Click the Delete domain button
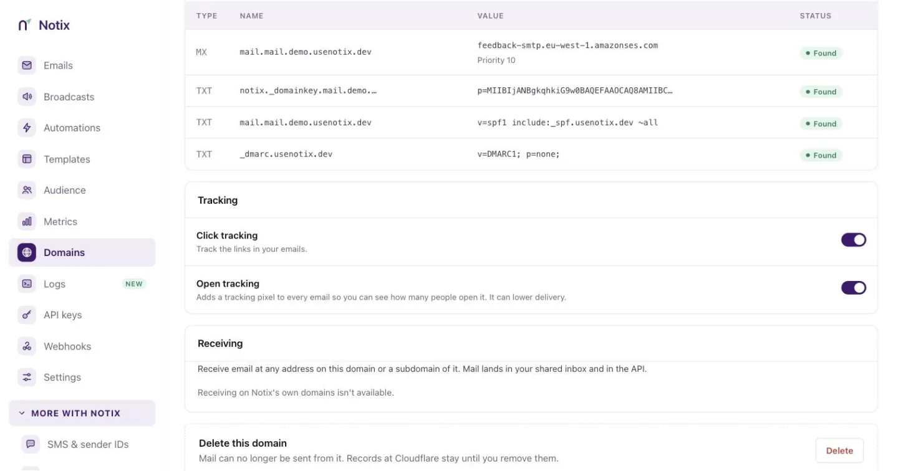 (x=839, y=450)
